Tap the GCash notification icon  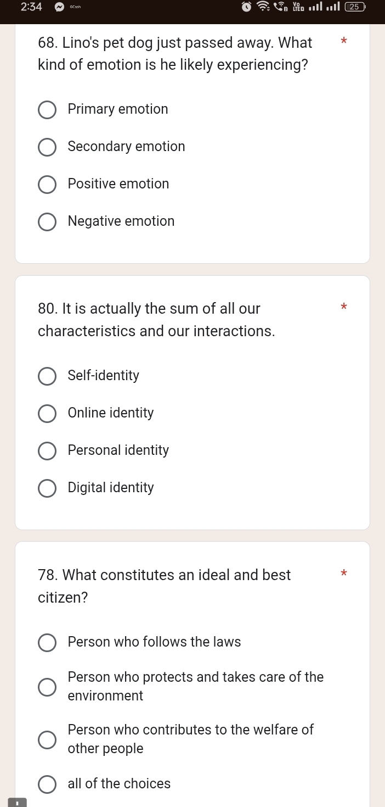pyautogui.click(x=75, y=7)
